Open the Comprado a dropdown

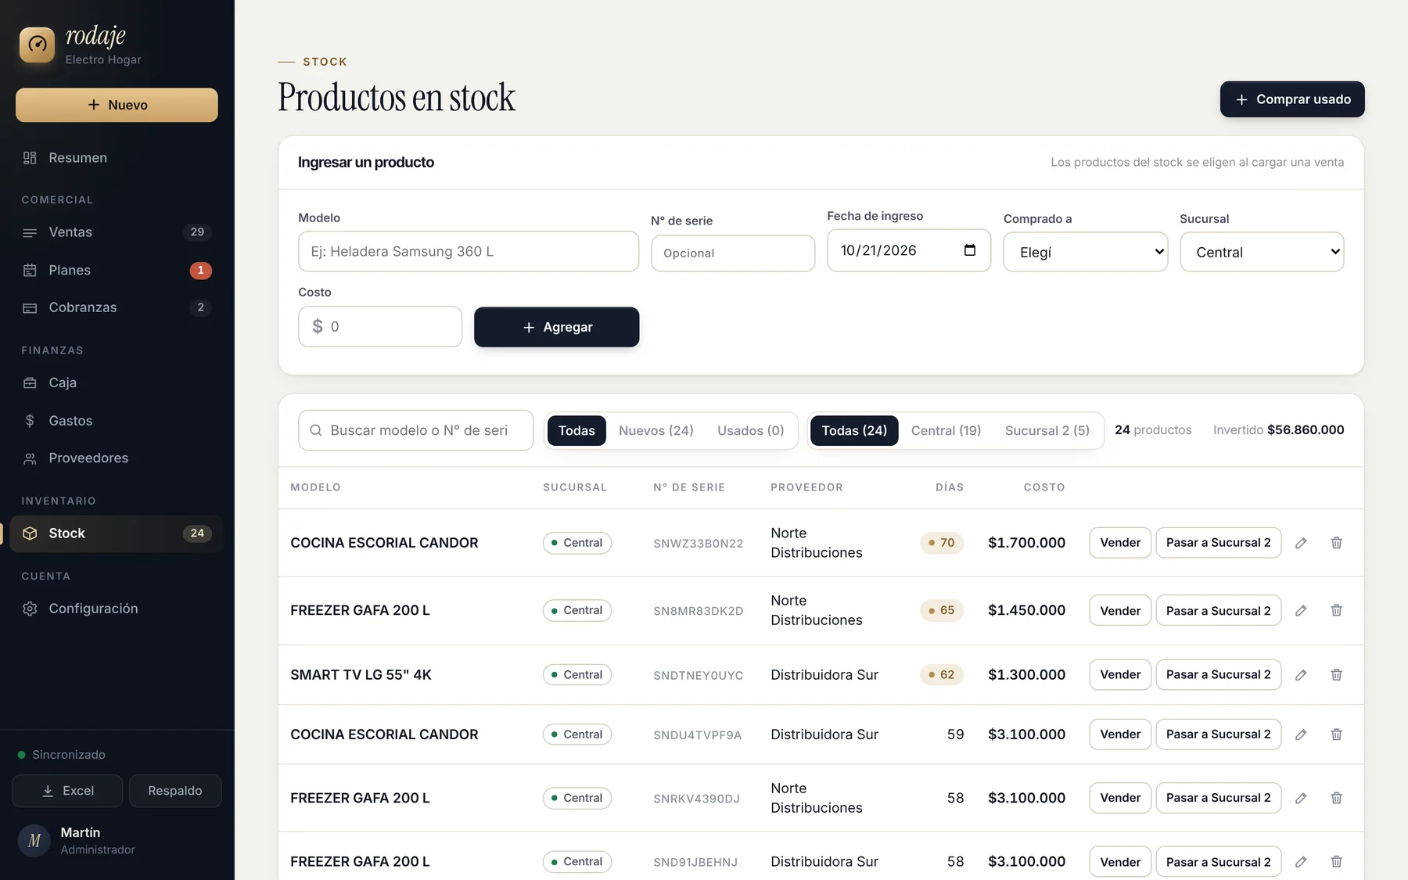coord(1085,252)
